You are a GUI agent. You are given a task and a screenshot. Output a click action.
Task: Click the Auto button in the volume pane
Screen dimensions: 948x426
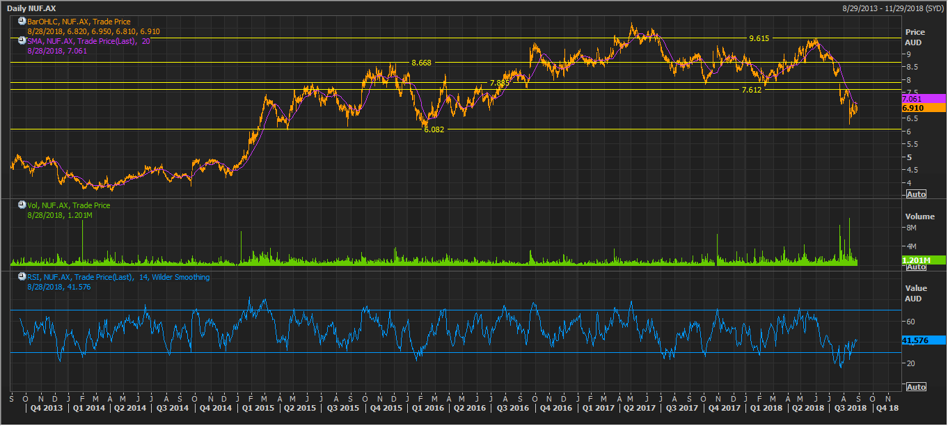point(917,267)
